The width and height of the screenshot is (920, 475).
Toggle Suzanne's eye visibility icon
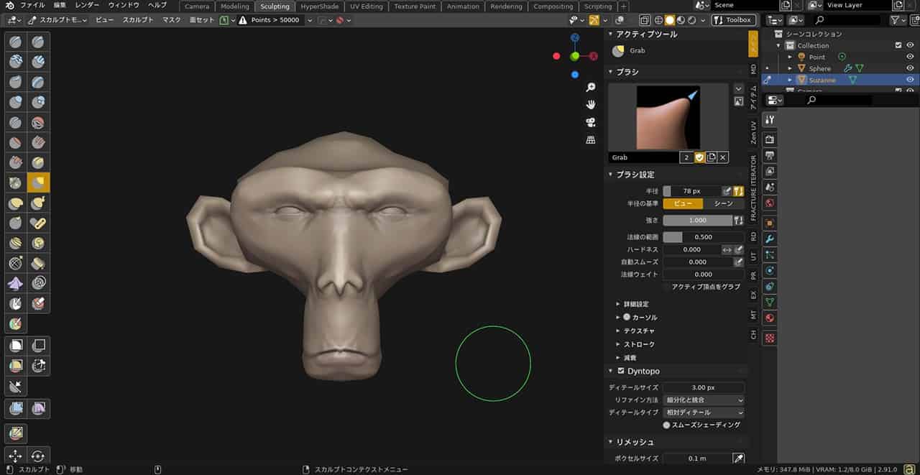[910, 80]
